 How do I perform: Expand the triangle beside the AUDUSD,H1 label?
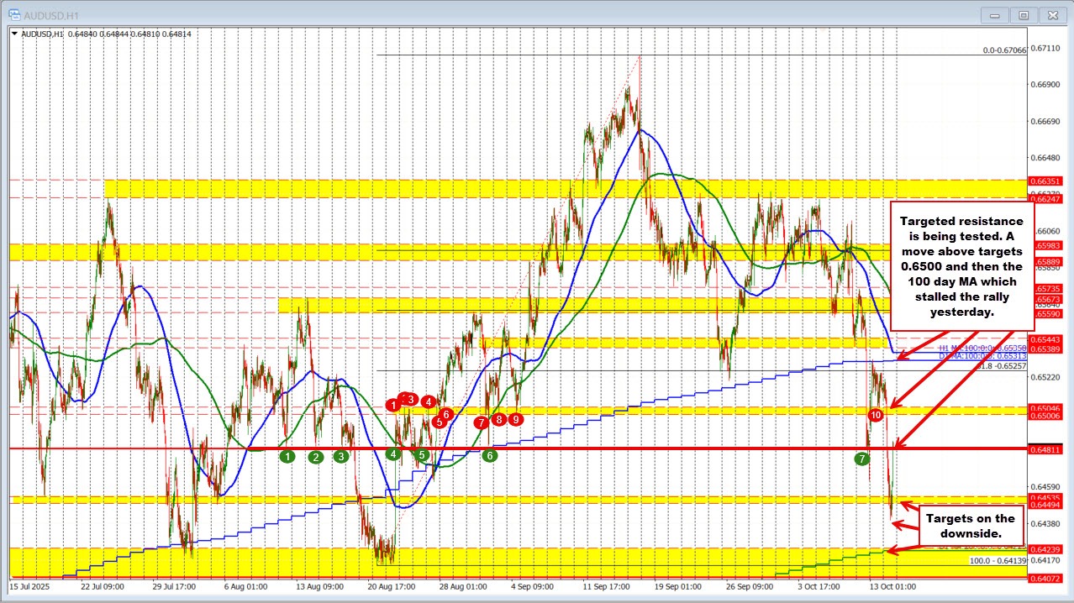13,34
